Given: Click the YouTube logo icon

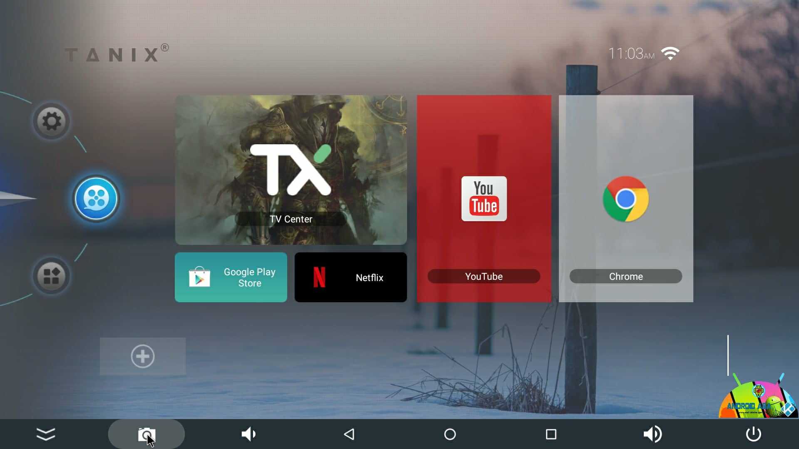Looking at the screenshot, I should click(484, 199).
